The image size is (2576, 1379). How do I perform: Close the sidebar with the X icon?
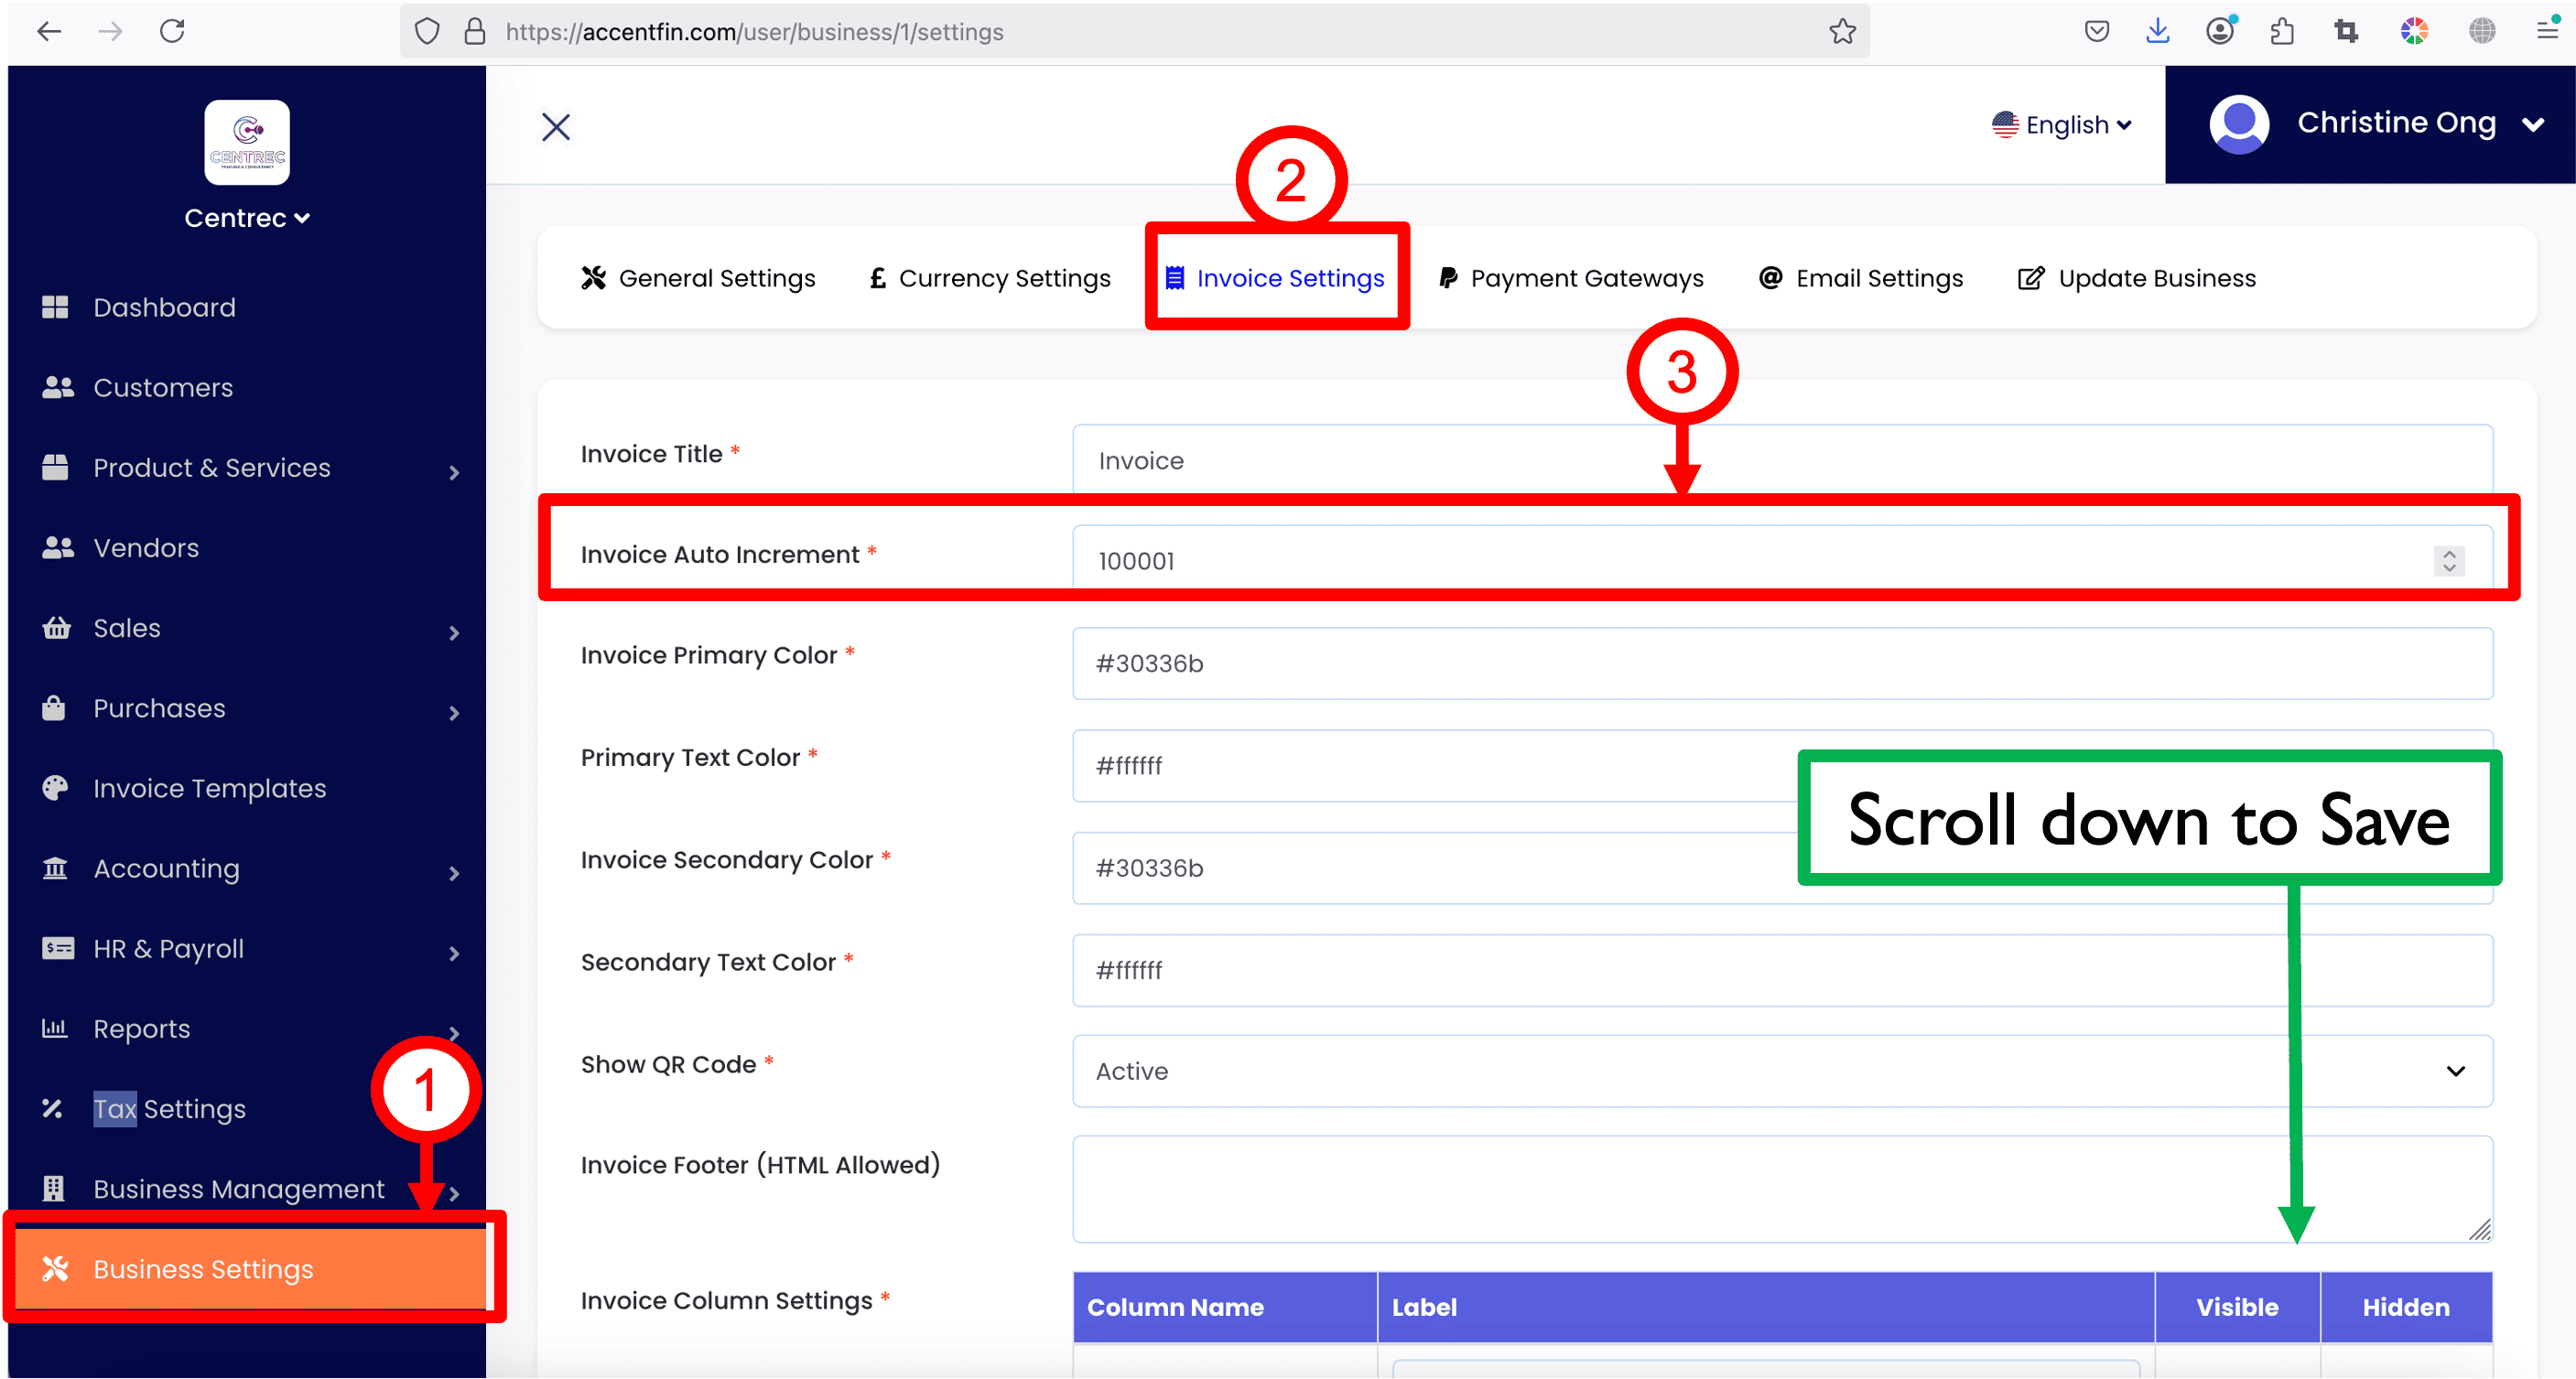point(556,127)
